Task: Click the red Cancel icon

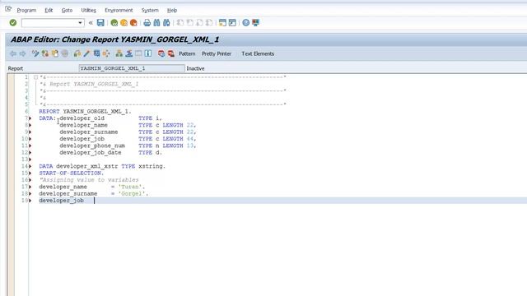Action: click(x=133, y=22)
